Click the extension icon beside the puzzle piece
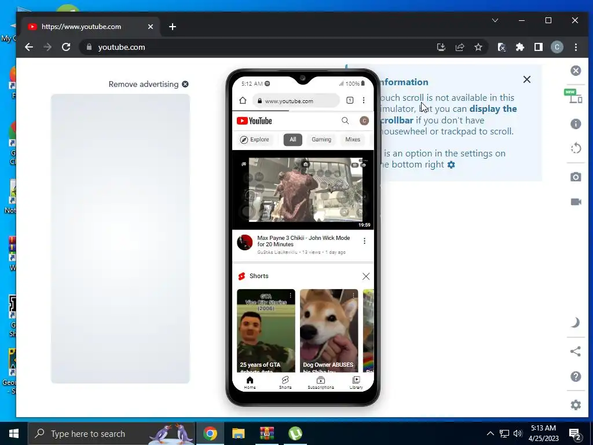This screenshot has width=593, height=445. tap(502, 47)
